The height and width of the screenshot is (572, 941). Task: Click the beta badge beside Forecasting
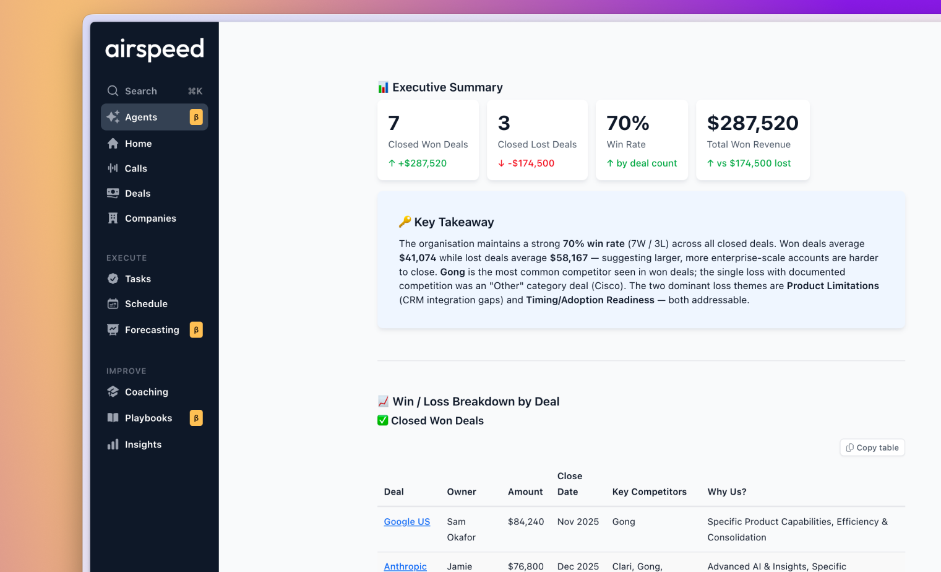(x=196, y=330)
